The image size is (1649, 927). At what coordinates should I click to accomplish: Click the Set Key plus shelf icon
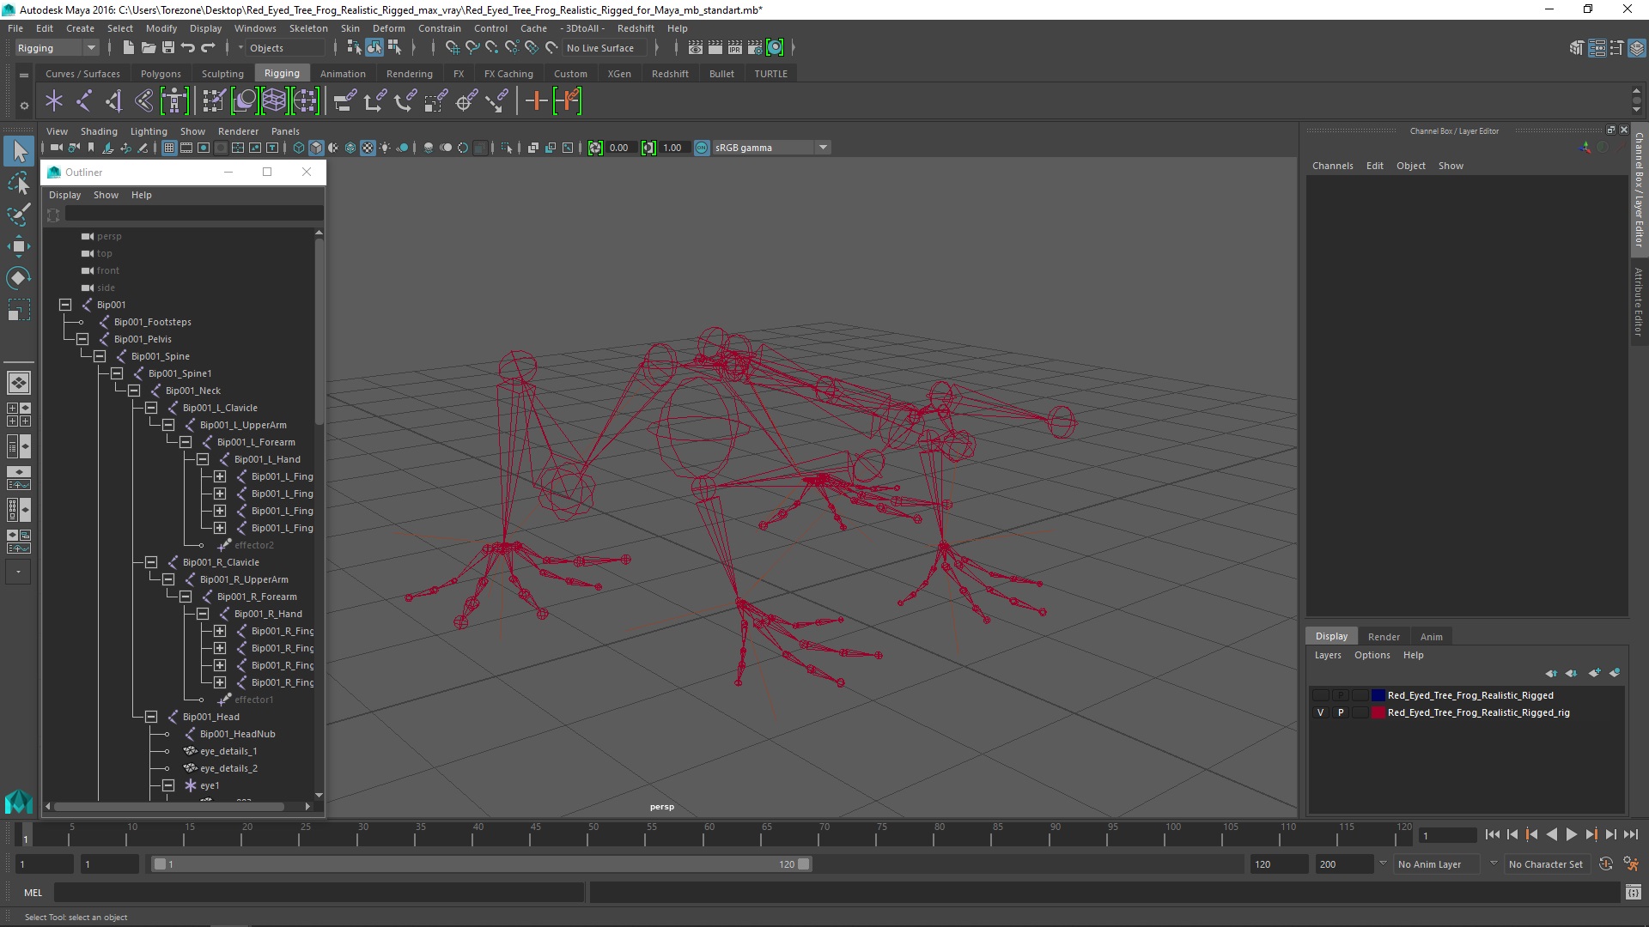coord(536,101)
